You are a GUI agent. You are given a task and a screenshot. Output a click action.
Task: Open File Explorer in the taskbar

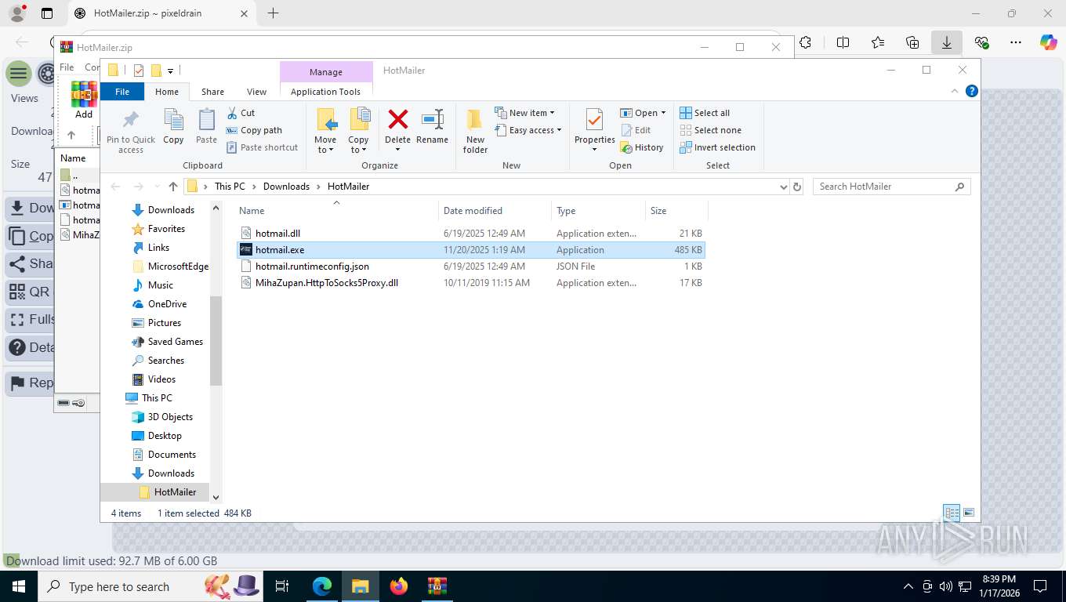click(x=360, y=586)
